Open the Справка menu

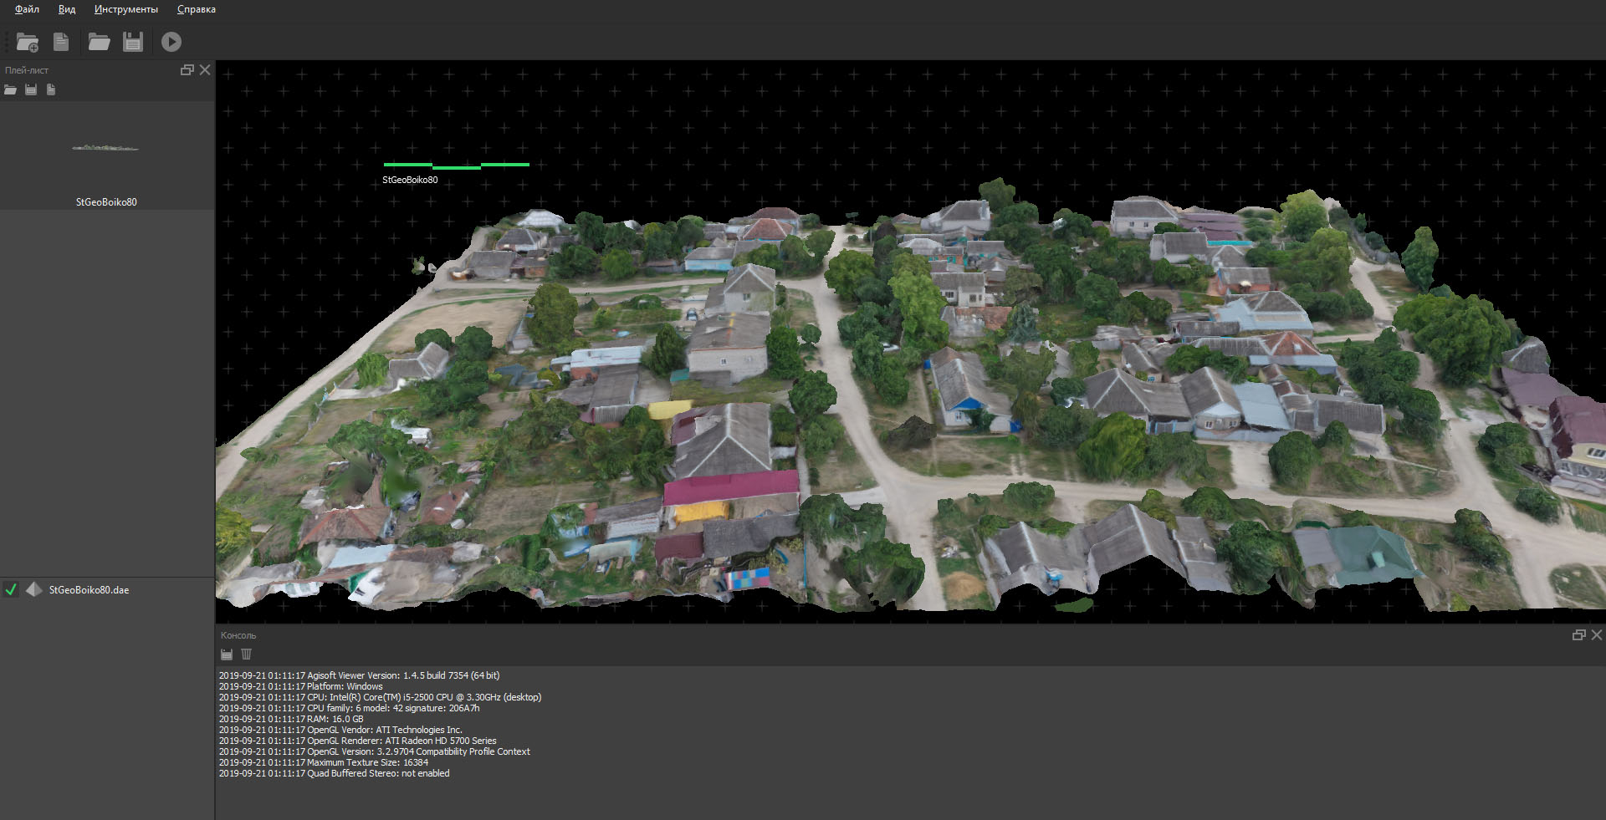(196, 9)
